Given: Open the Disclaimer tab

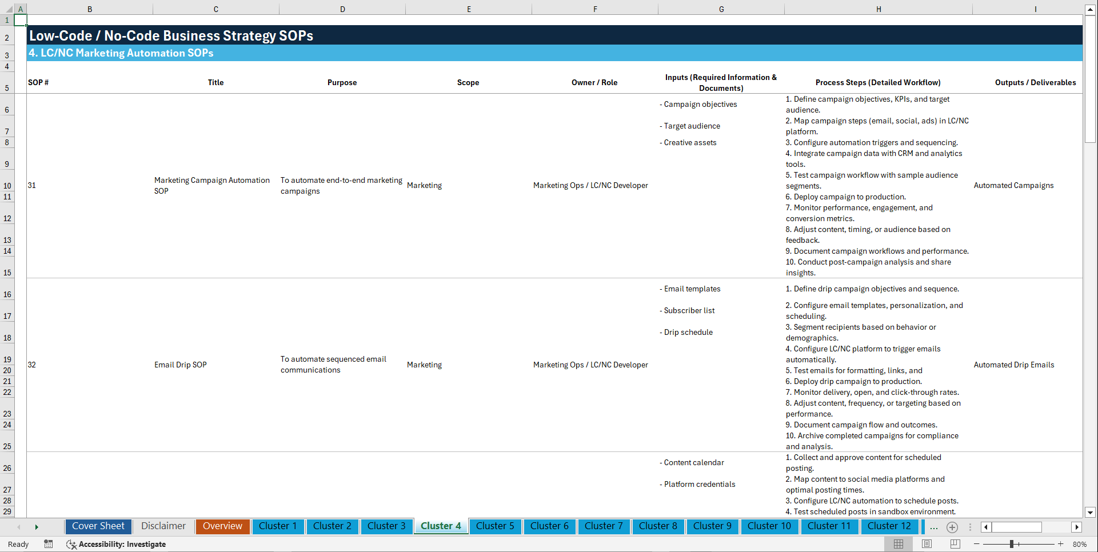Looking at the screenshot, I should click(163, 526).
